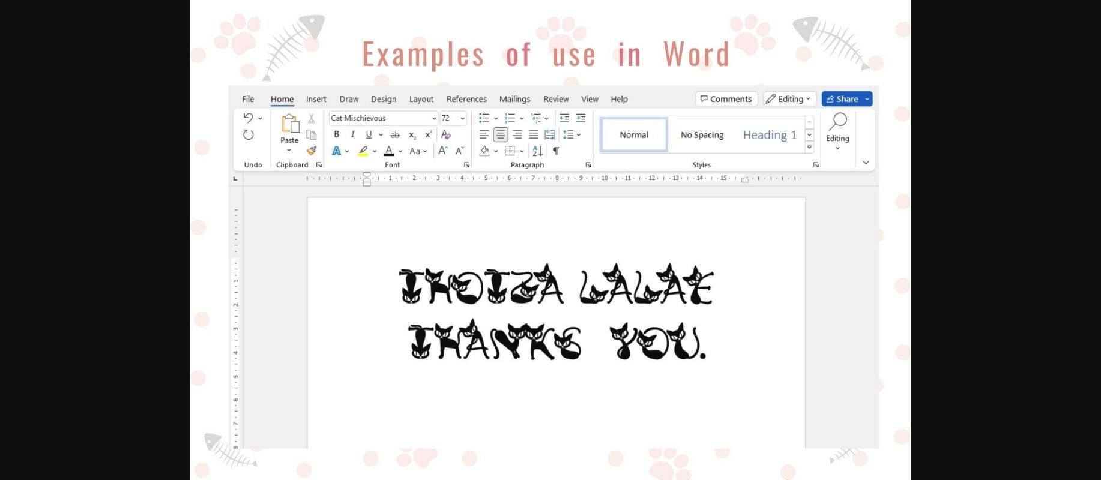The width and height of the screenshot is (1101, 480).
Task: Click the Comments button
Action: coord(726,99)
